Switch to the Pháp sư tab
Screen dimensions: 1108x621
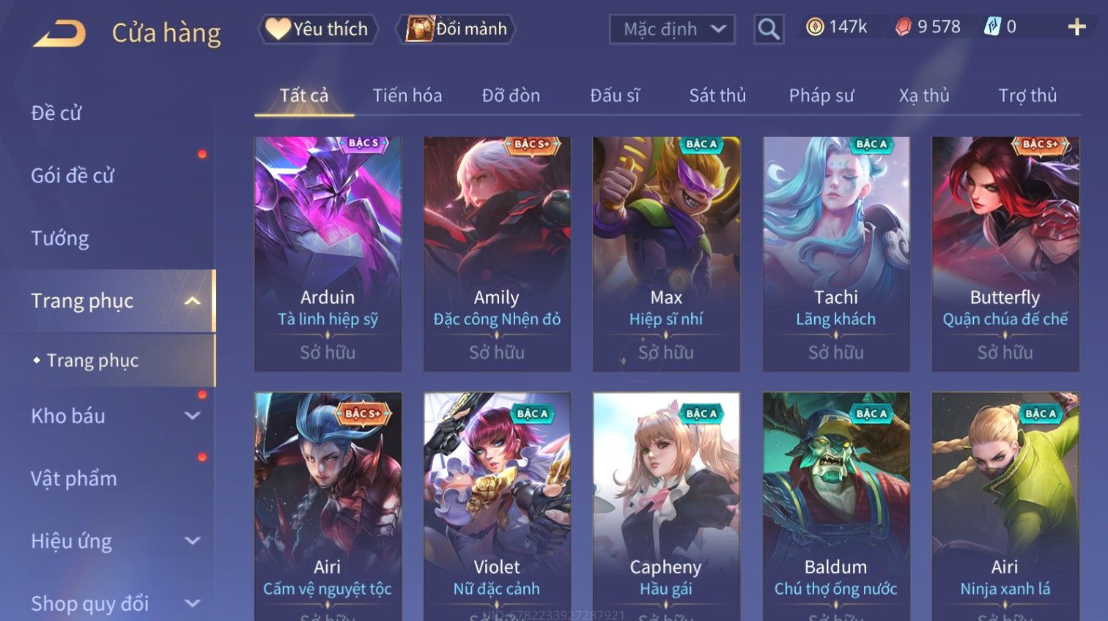[x=821, y=96]
